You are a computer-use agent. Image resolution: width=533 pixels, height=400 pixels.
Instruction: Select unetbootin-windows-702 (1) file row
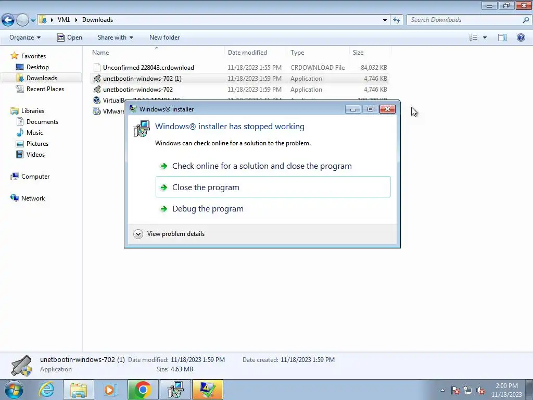click(239, 78)
